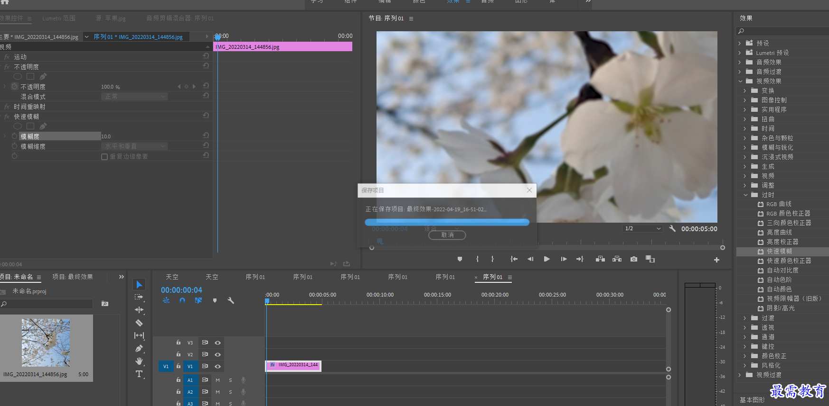Mute the A1 audio track
This screenshot has width=829, height=406.
(x=217, y=380)
